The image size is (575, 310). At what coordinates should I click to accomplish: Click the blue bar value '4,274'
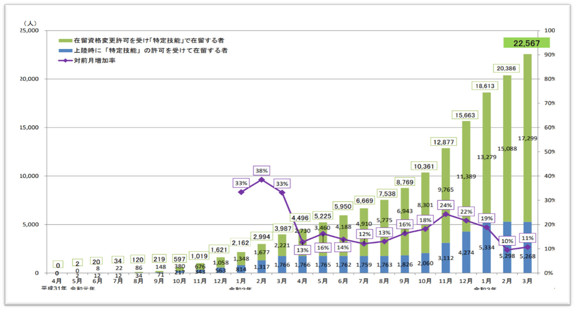466,253
